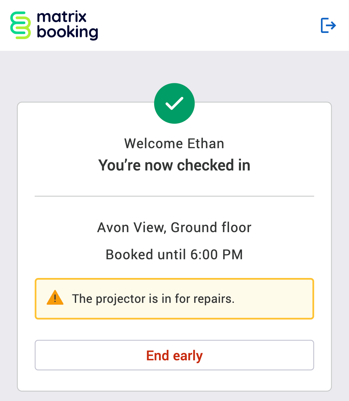Click the Welcome Ethan greeting text
Viewport: 349px width, 401px height.
[174, 144]
